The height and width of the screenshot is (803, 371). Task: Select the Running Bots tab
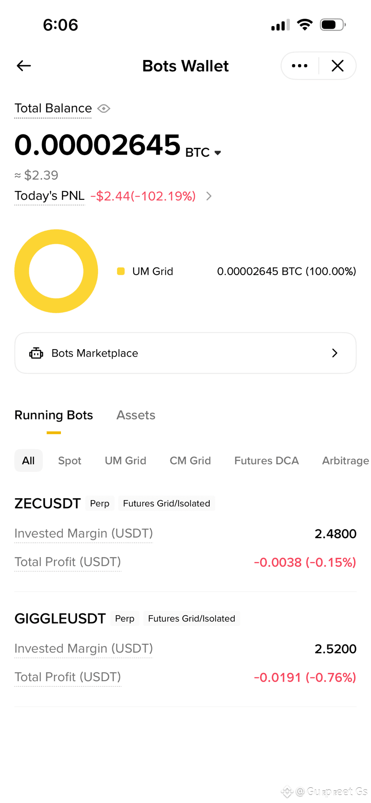(x=54, y=415)
